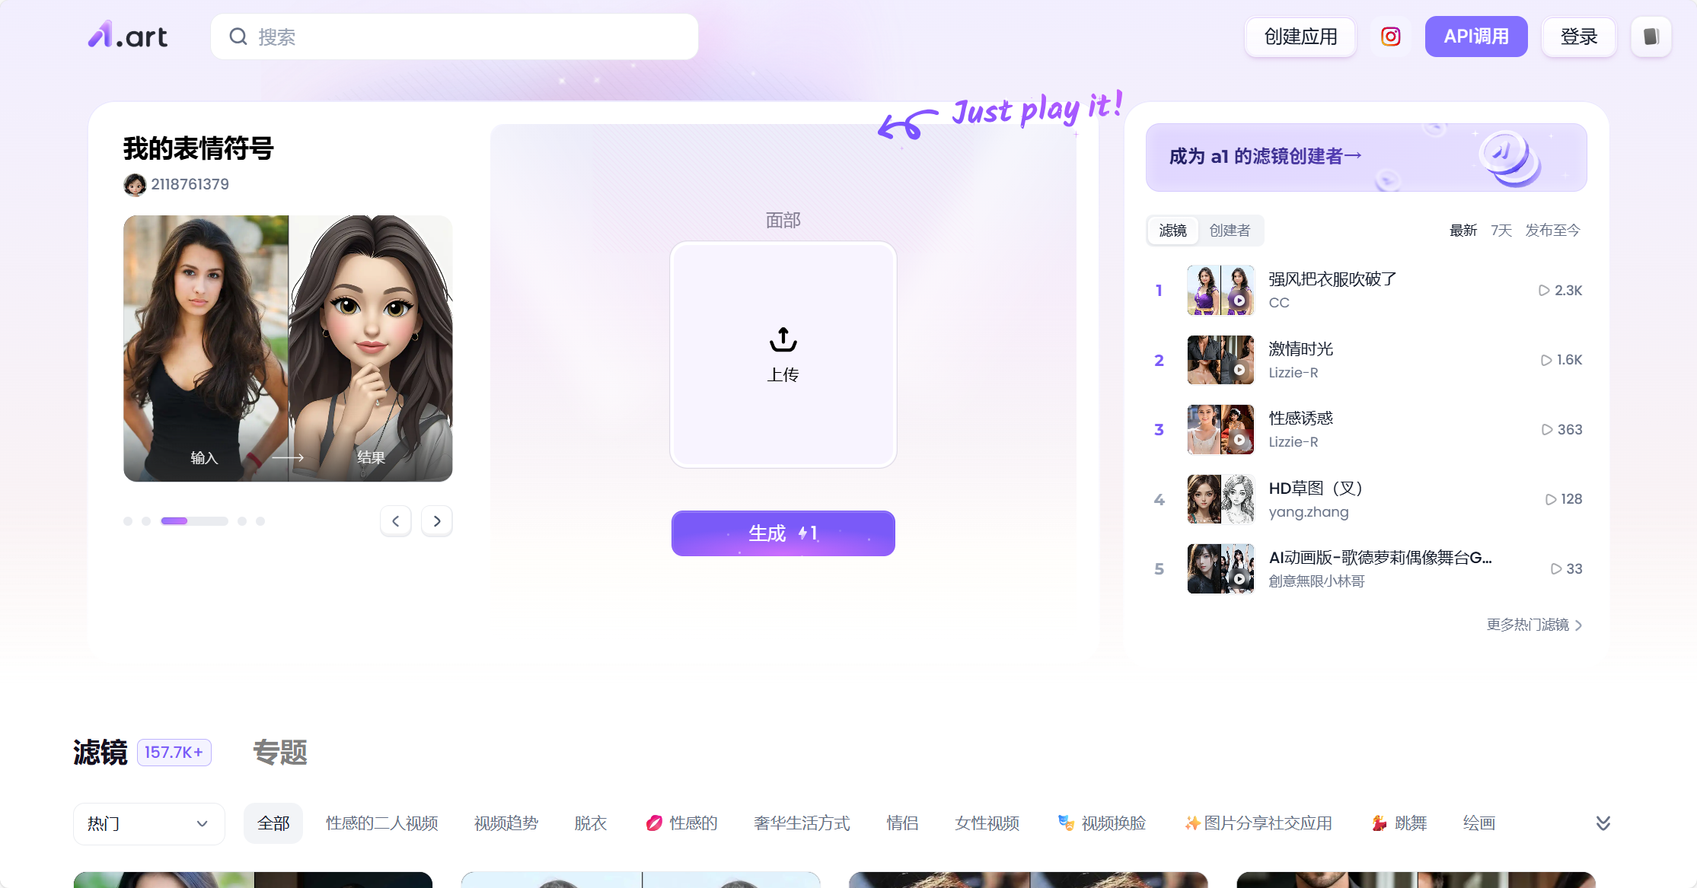Click the dark theme icon top right

click(1651, 37)
